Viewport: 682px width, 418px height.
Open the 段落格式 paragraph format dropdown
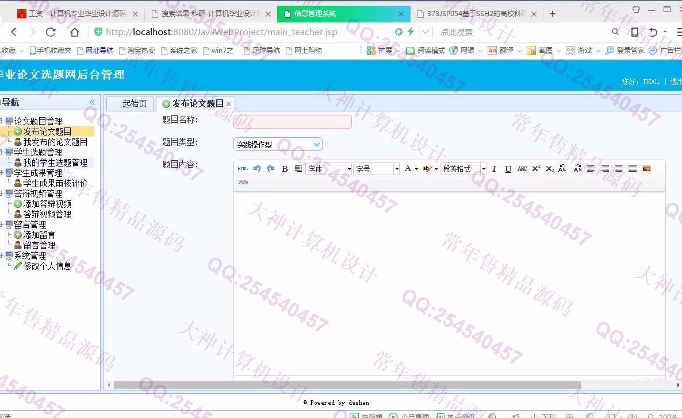point(483,169)
